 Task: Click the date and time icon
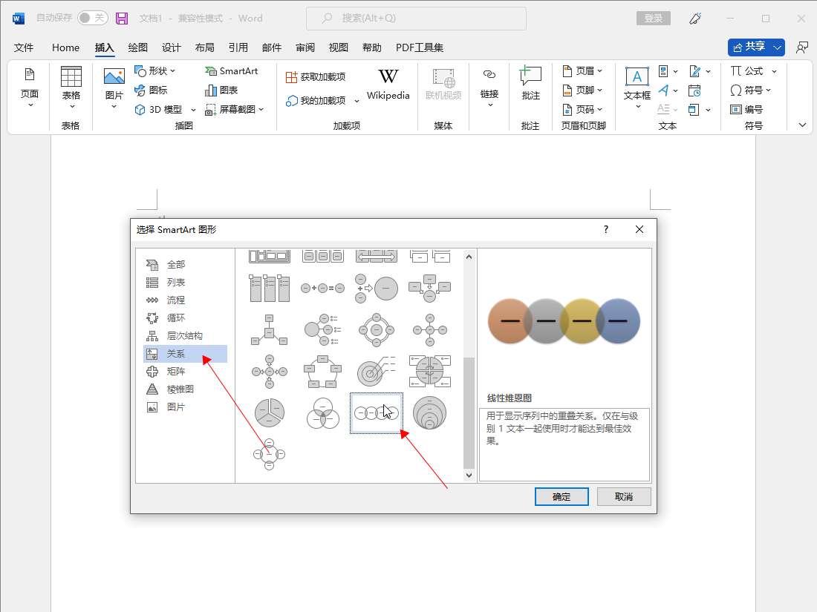coord(694,91)
